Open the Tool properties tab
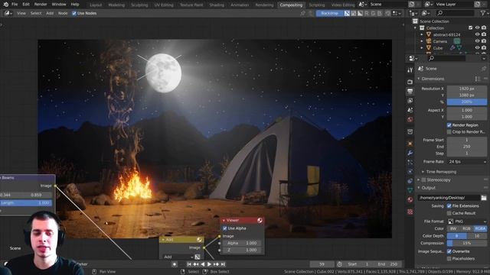The height and width of the screenshot is (275, 490). [410, 70]
